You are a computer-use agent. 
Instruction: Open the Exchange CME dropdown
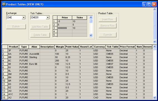[24, 17]
